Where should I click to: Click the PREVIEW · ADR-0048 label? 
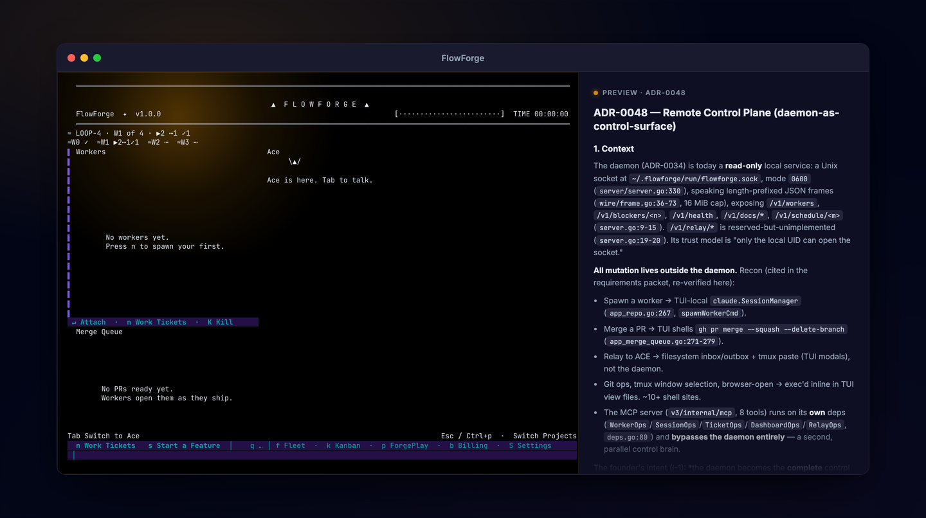644,93
